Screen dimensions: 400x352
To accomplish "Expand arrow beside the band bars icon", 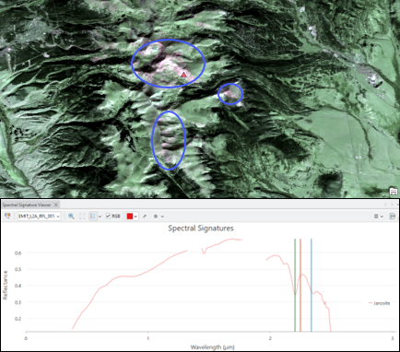I will coord(100,217).
